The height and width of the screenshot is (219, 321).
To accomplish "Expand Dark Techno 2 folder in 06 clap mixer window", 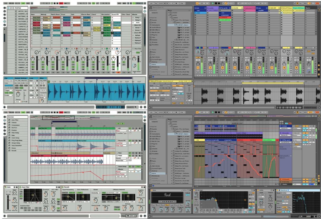I will click(x=172, y=50).
